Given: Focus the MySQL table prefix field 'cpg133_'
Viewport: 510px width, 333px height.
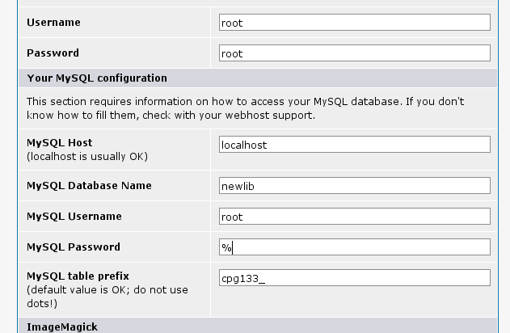Looking at the screenshot, I should tap(354, 278).
